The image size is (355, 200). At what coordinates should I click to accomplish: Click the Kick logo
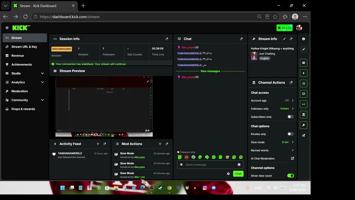click(x=21, y=28)
